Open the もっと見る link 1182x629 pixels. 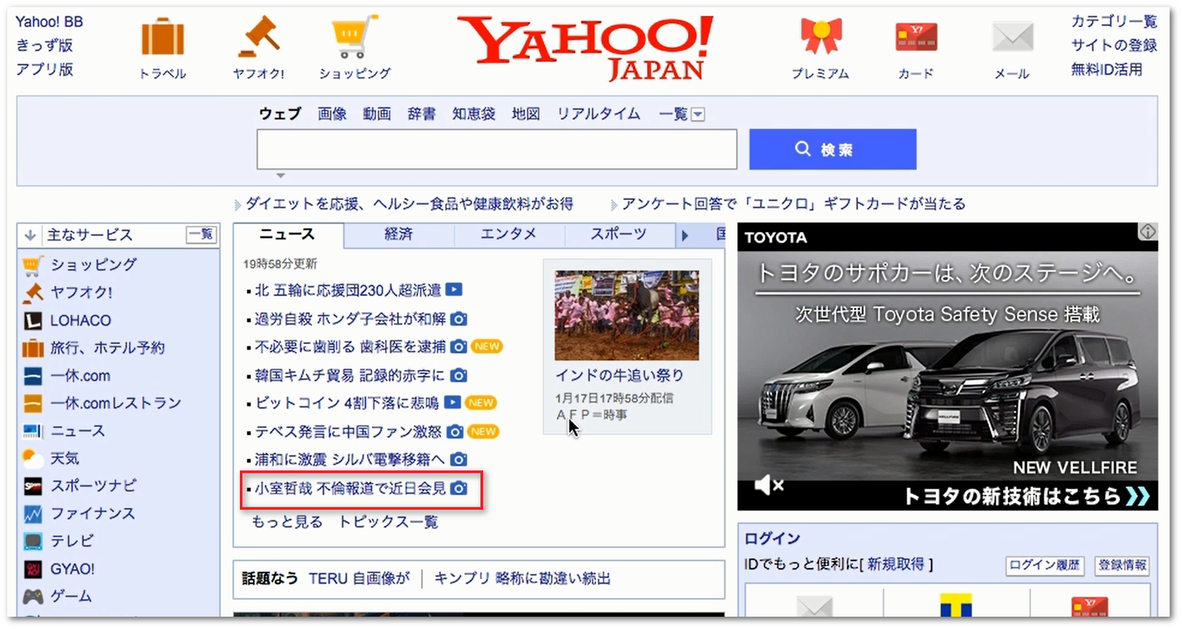pos(287,522)
